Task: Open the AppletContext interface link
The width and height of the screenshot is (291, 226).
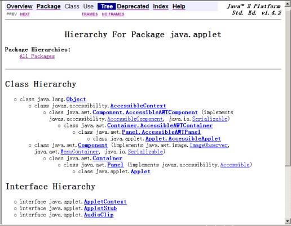Action: 105,202
